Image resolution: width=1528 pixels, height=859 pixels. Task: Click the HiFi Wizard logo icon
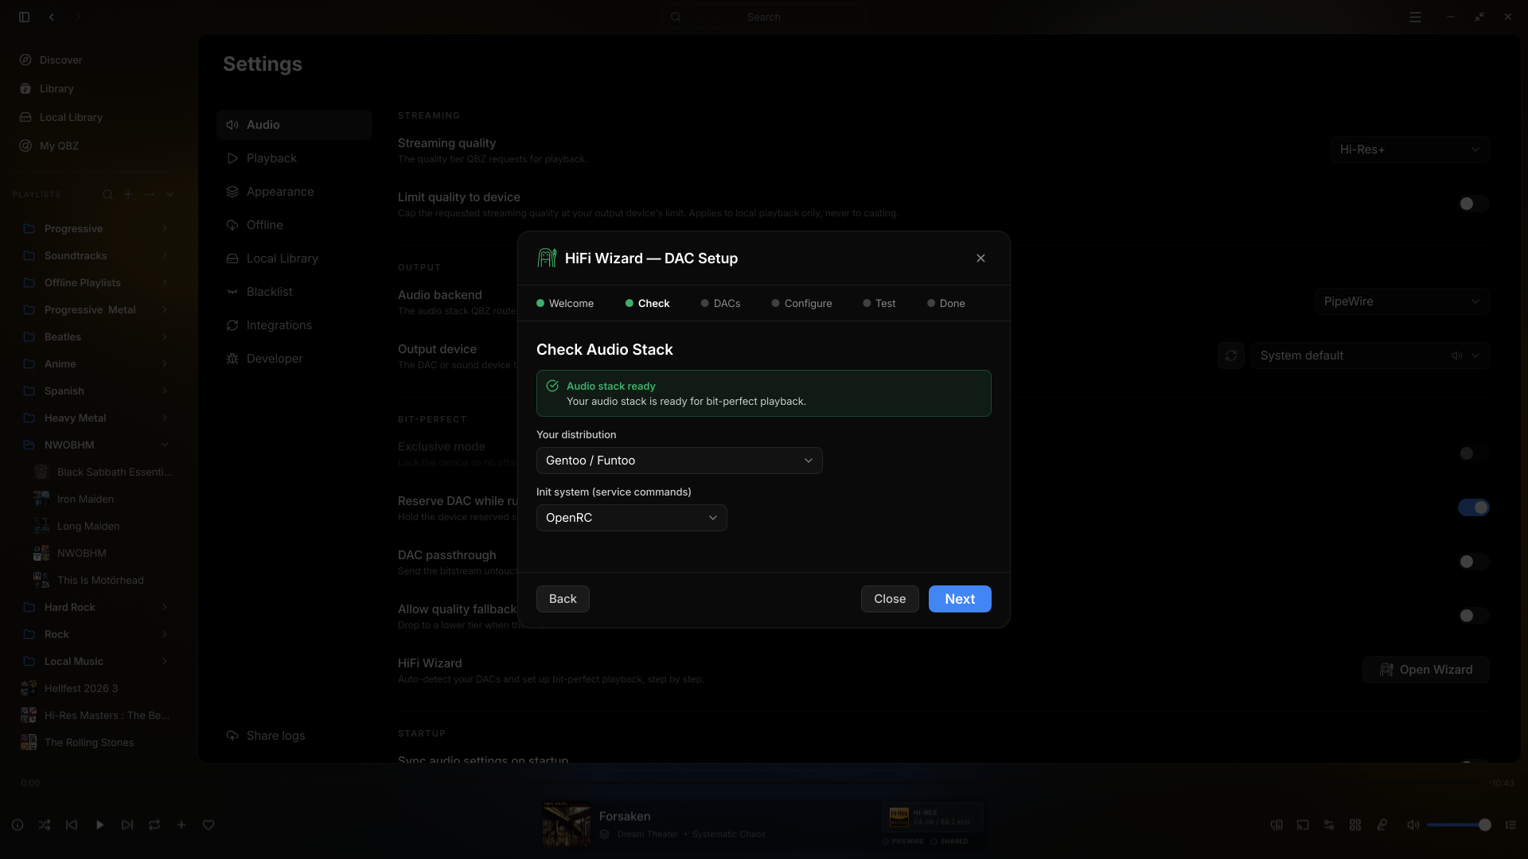point(547,258)
